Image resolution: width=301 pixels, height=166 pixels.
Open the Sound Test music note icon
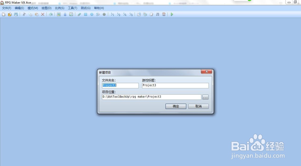158,14
